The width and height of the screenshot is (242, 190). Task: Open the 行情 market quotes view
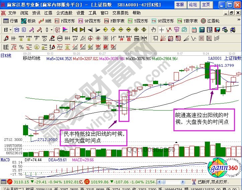[10, 21]
